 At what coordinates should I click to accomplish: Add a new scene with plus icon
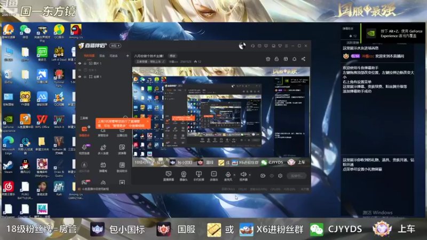click(128, 56)
